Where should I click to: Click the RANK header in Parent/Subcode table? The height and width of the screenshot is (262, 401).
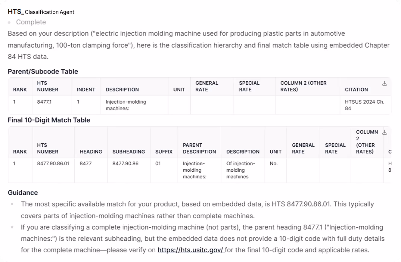tap(20, 89)
